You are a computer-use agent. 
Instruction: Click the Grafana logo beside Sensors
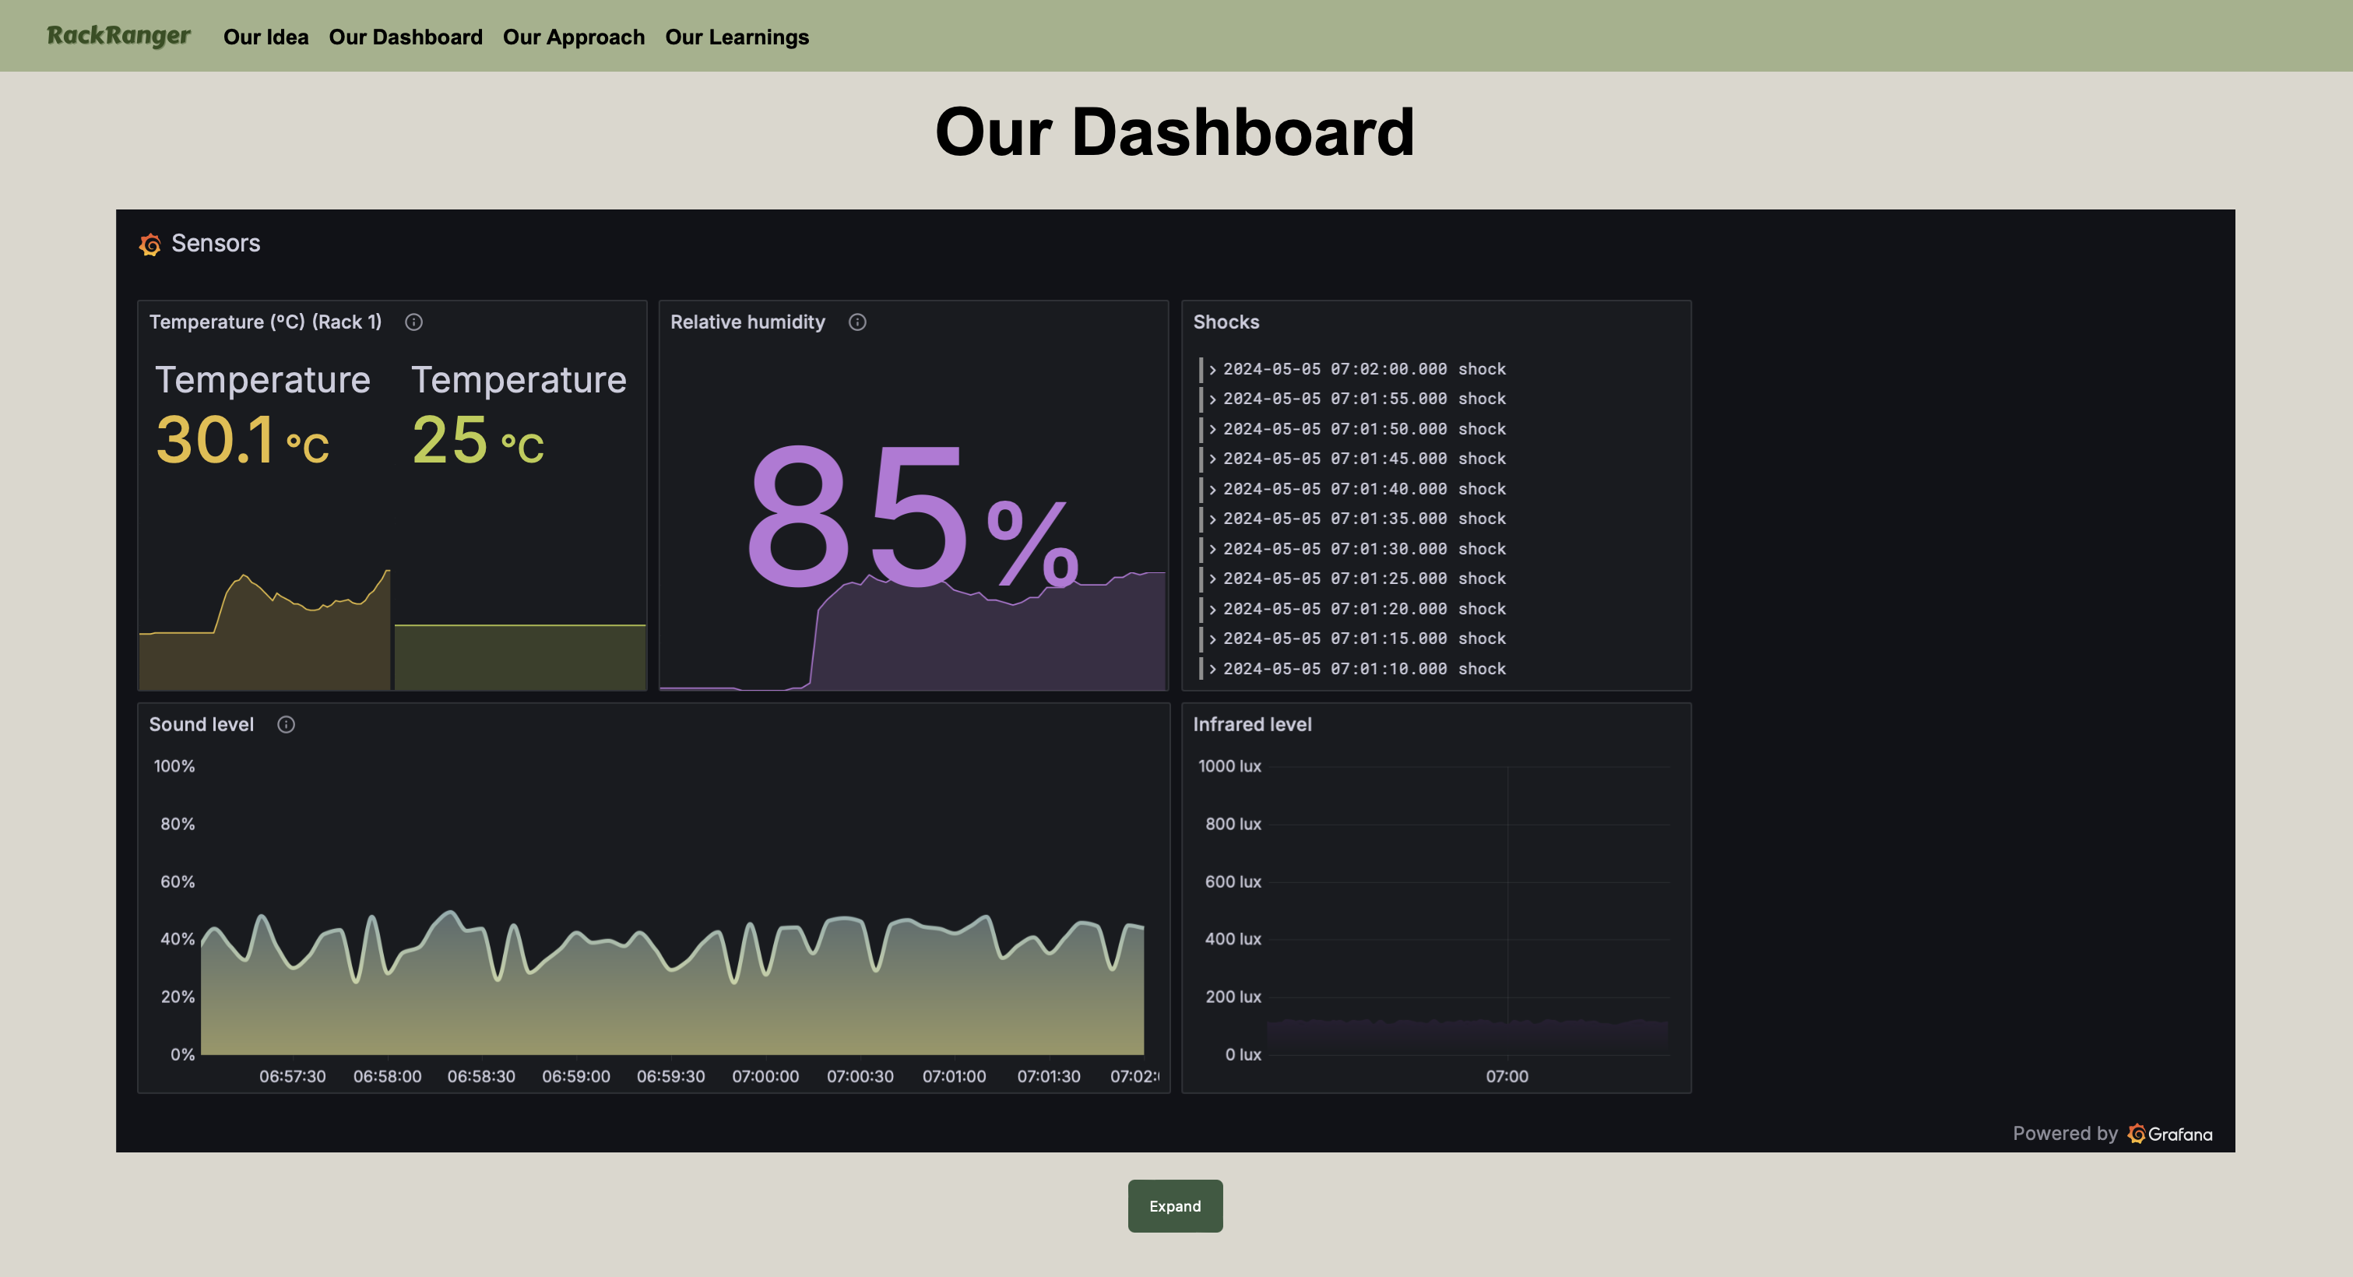[149, 244]
